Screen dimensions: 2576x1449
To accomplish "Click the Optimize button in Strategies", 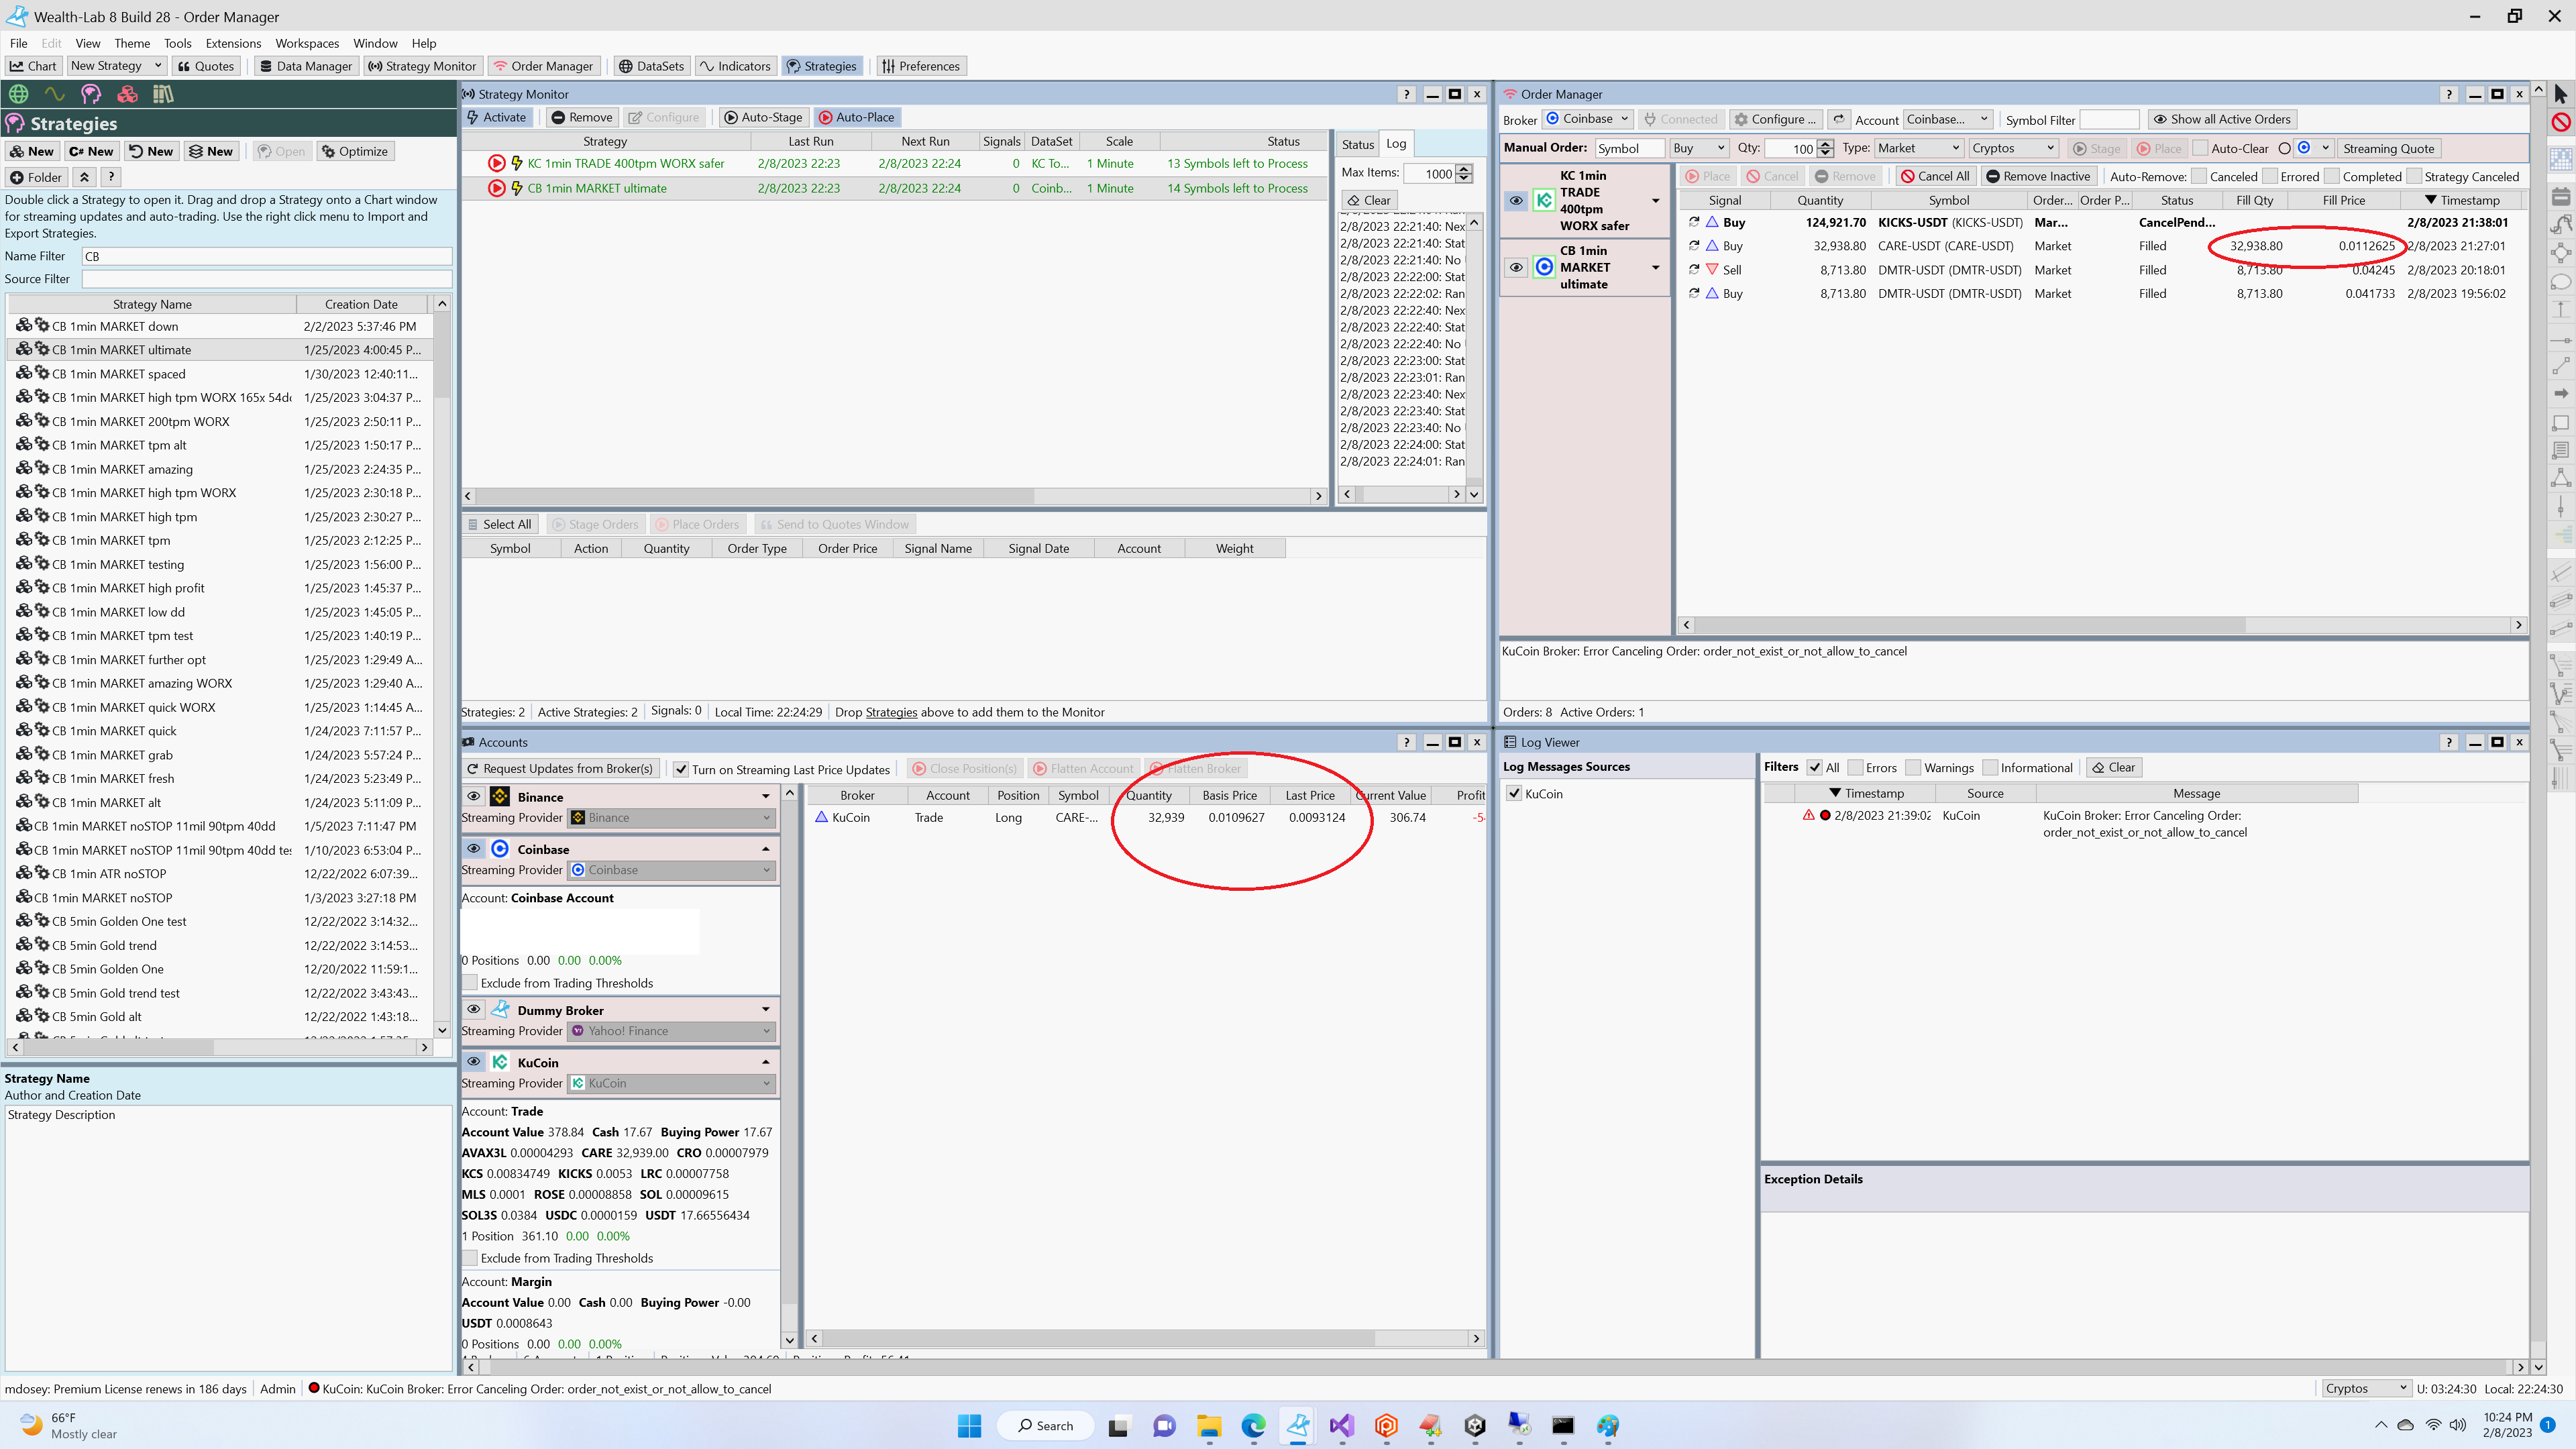I will coord(355,151).
